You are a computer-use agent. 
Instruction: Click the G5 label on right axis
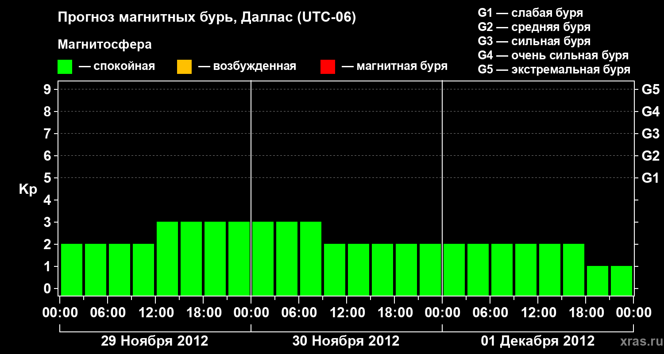point(650,90)
